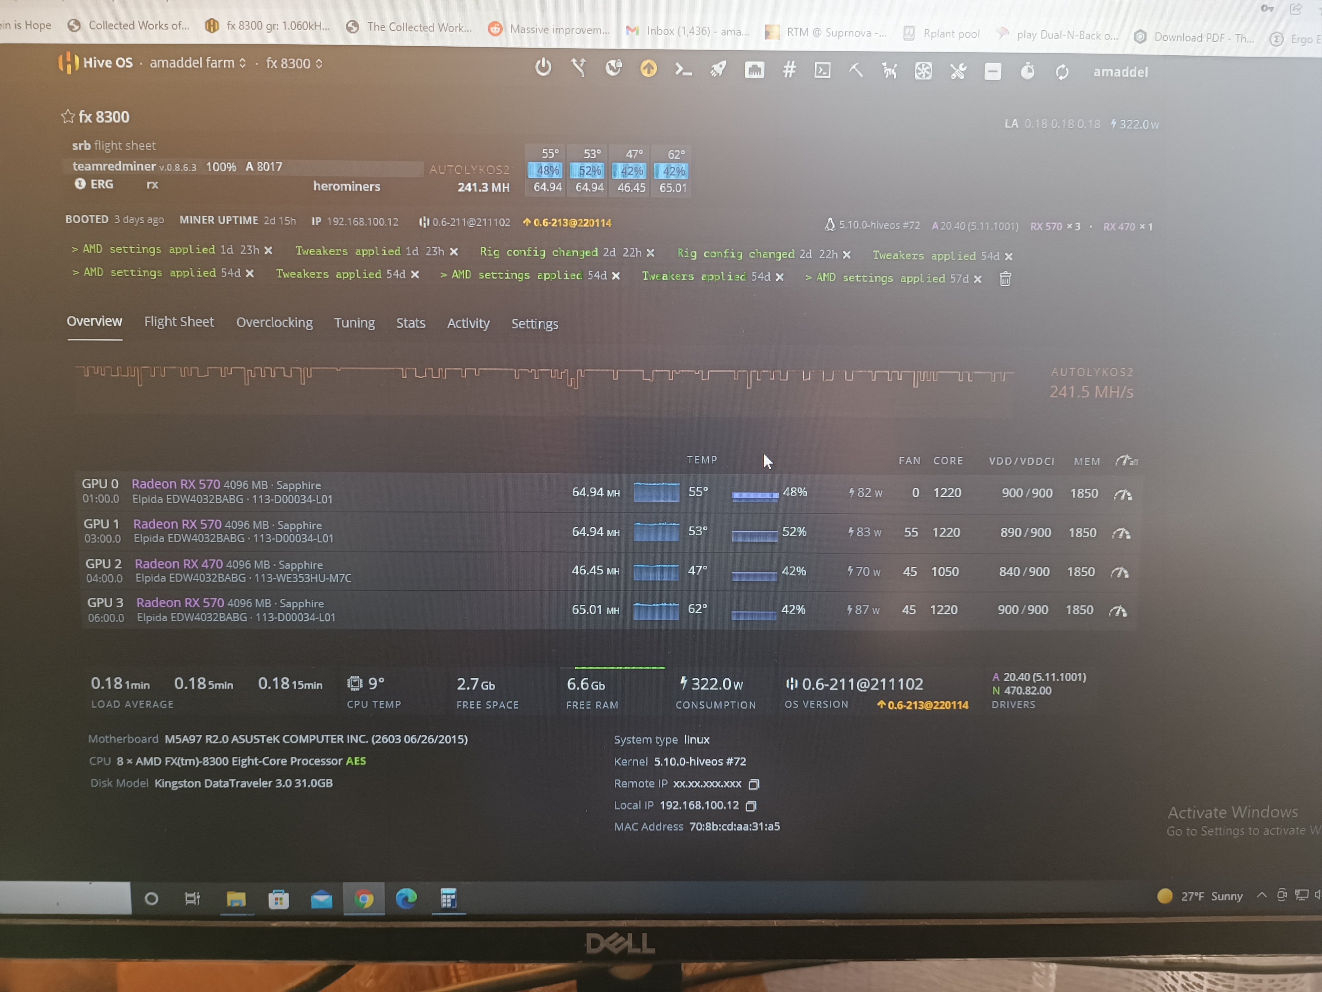Open Microsoft Edge from the taskbar

click(407, 899)
